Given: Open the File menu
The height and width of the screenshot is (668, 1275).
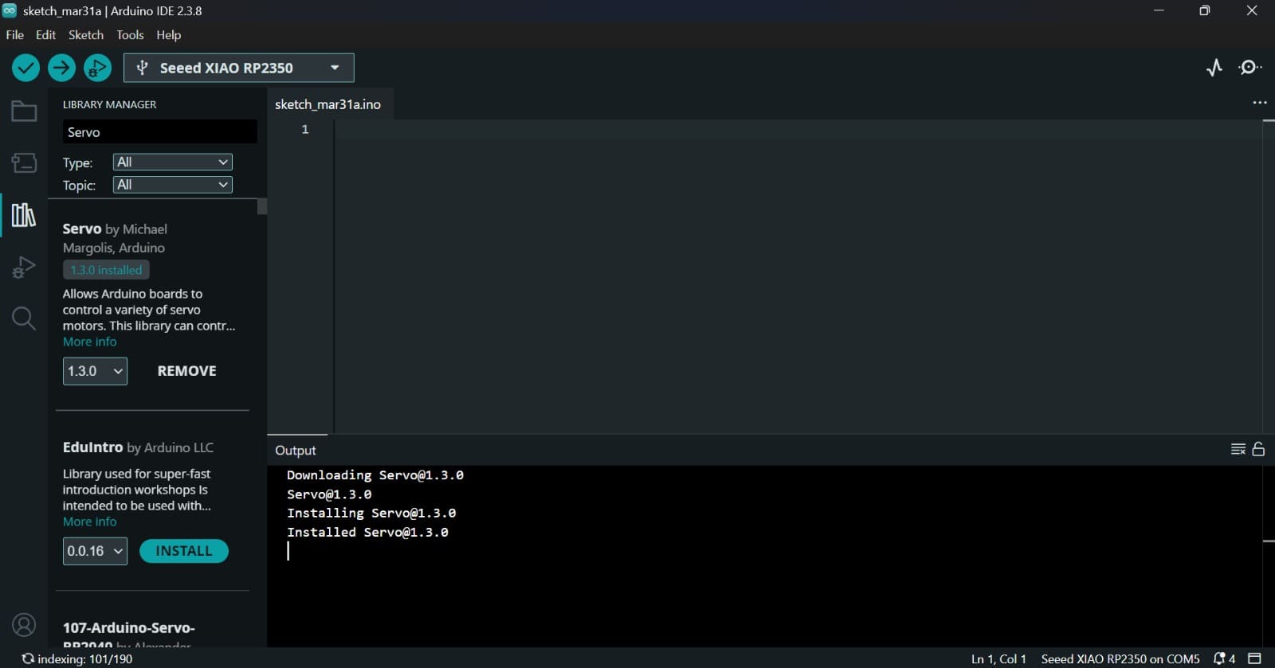Looking at the screenshot, I should tap(15, 35).
